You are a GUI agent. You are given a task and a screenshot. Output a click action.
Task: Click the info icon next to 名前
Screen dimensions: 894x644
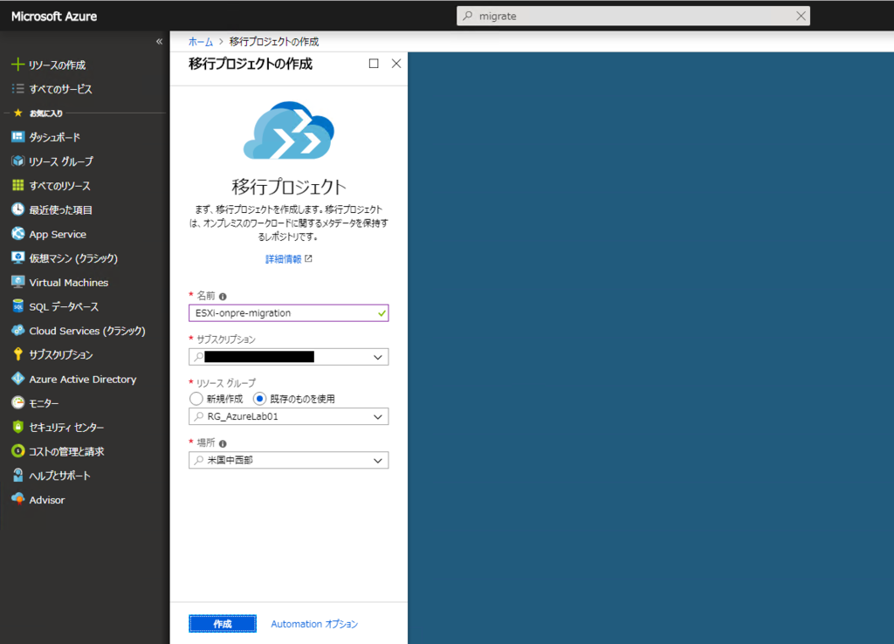point(223,297)
